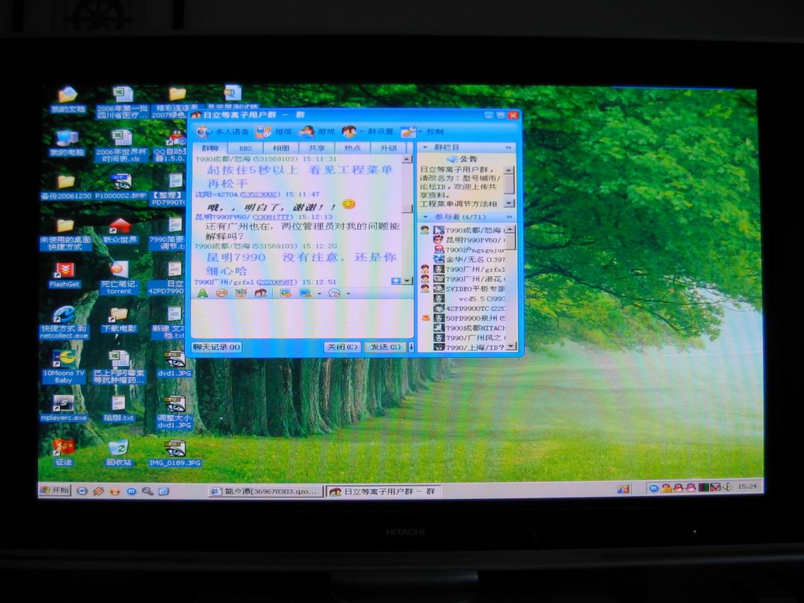Switch to the 相册 album tab
804x603 pixels.
(x=281, y=148)
